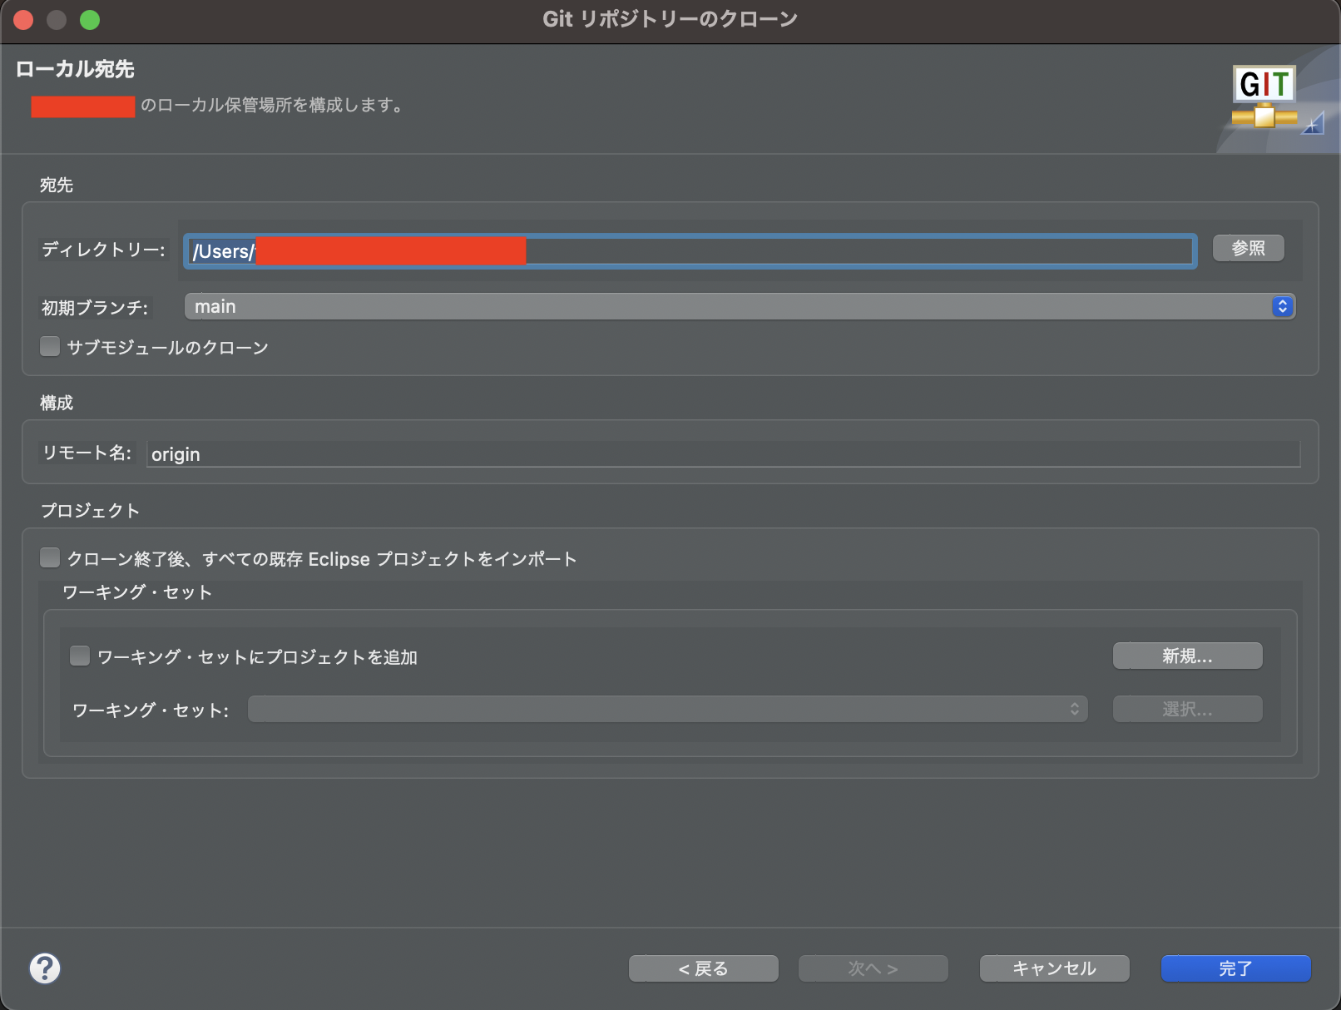Select the リモート名 field showing origin
Viewport: 1341px width, 1010px height.
tap(722, 453)
